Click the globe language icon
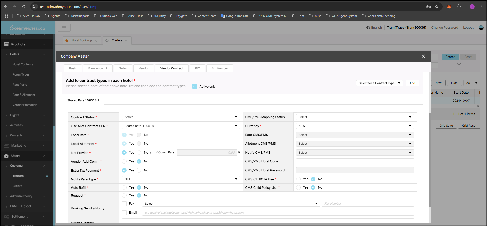Image resolution: width=487 pixels, height=226 pixels. click(x=368, y=28)
